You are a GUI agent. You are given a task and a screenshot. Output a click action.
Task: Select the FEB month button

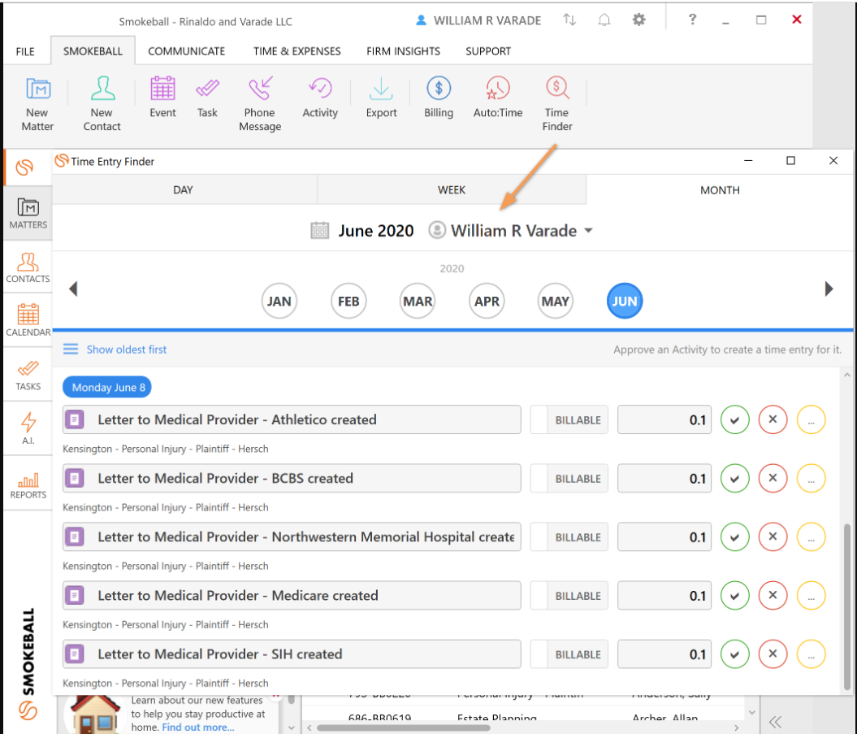pyautogui.click(x=348, y=301)
